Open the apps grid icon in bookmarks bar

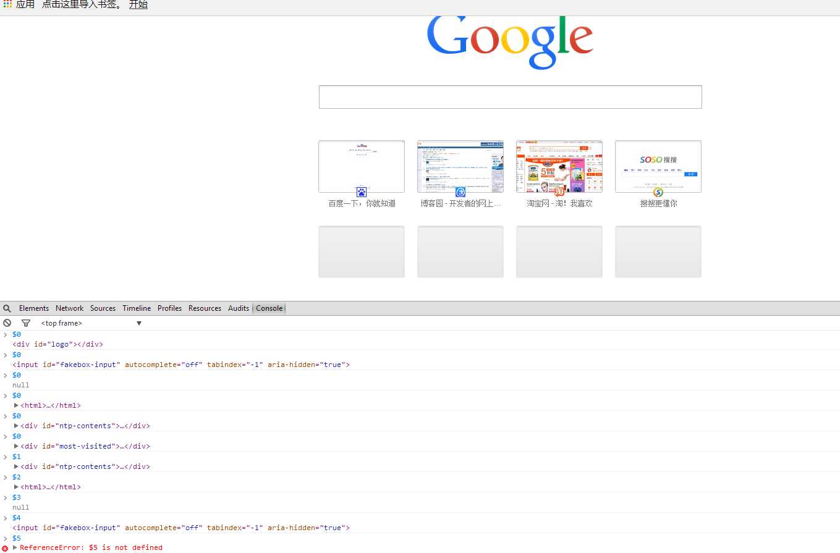pos(7,4)
